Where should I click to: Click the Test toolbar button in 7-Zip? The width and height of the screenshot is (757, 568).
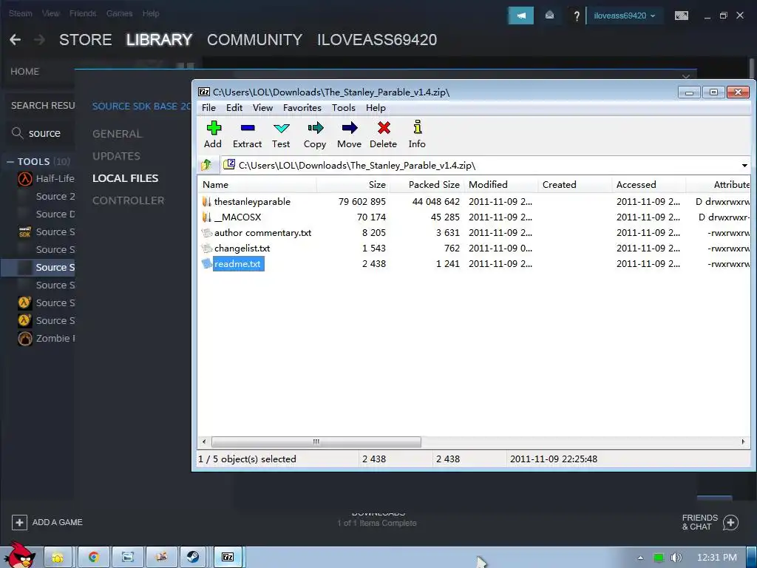[x=281, y=135]
